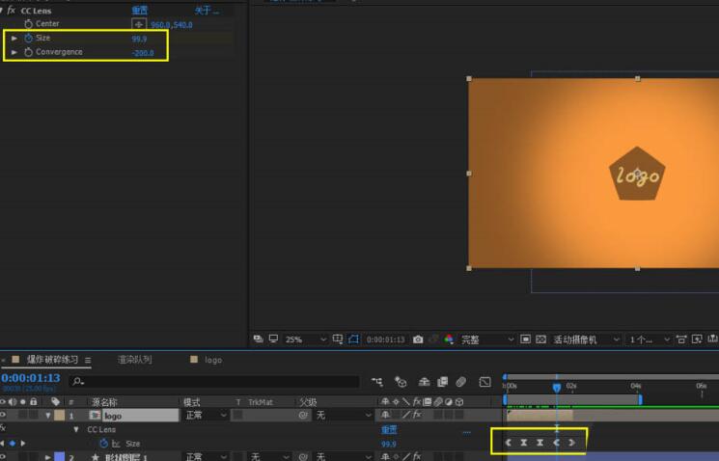Click the audio speaker column header icon
The width and height of the screenshot is (719, 461).
click(x=13, y=402)
